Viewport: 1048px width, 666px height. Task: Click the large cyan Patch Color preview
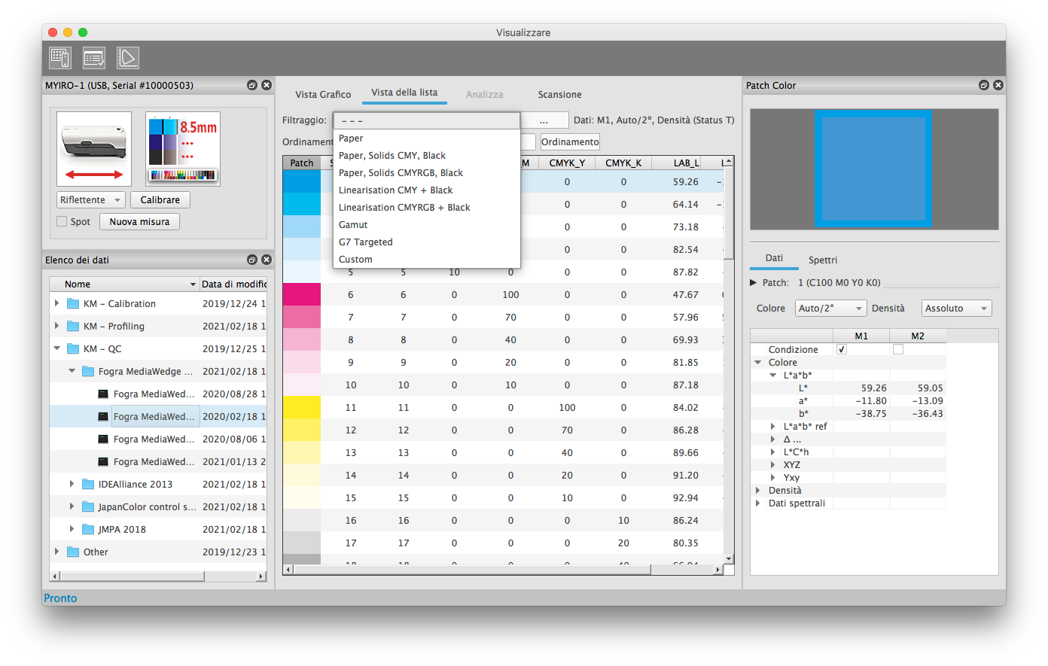tap(873, 169)
